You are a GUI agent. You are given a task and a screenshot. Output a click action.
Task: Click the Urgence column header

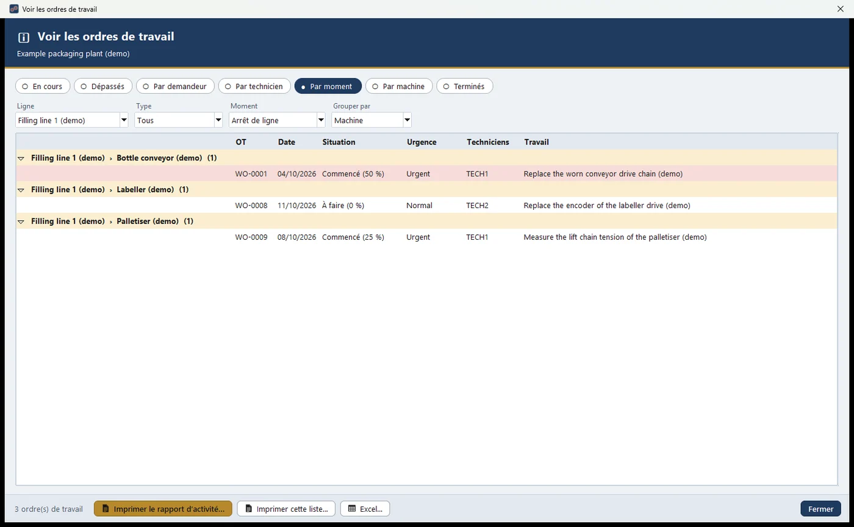click(x=422, y=142)
